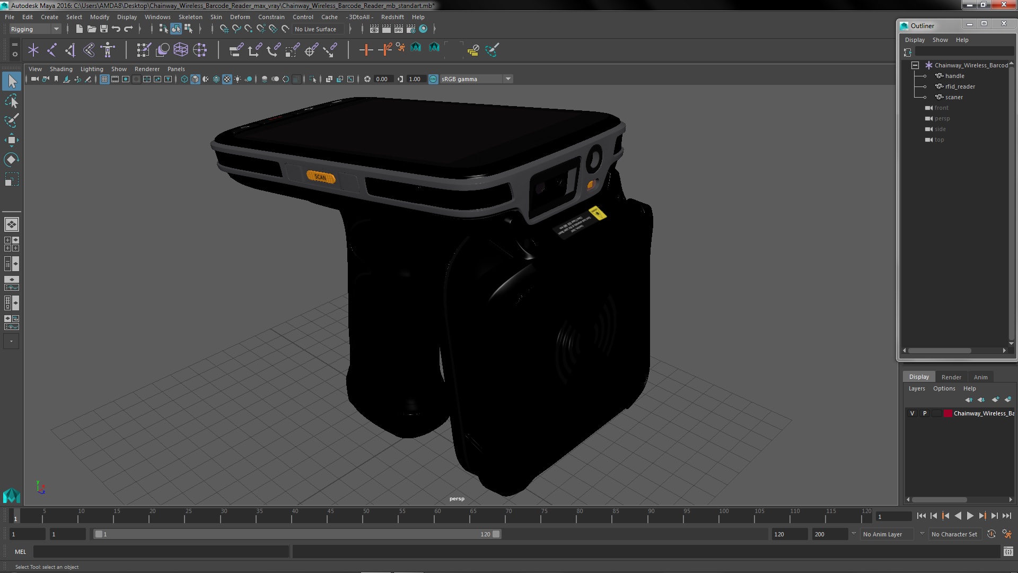Open the Skeleton menu
The image size is (1018, 573).
[190, 17]
